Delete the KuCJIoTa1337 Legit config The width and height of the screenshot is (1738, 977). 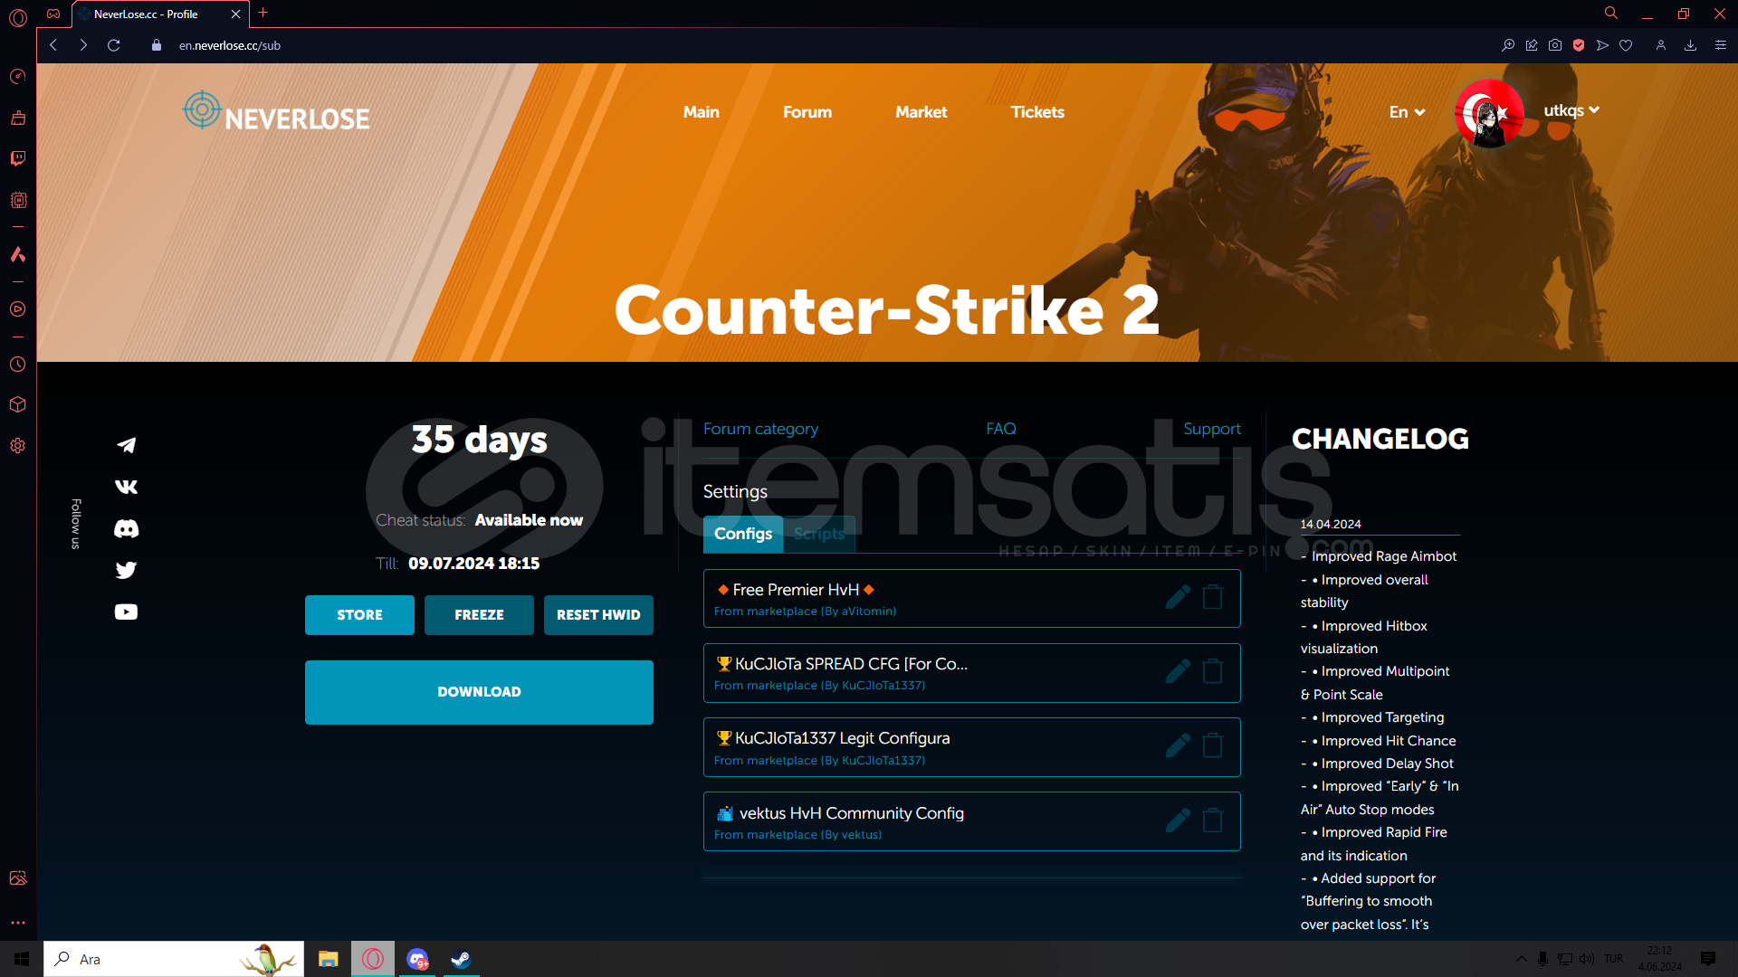[x=1213, y=745]
